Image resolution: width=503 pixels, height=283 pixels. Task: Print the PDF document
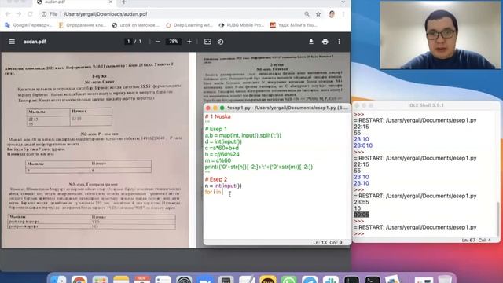click(x=325, y=42)
